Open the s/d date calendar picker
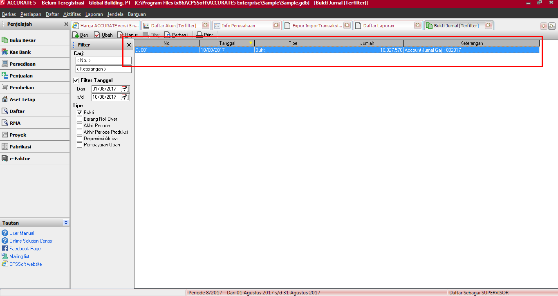The width and height of the screenshot is (558, 296). [125, 97]
